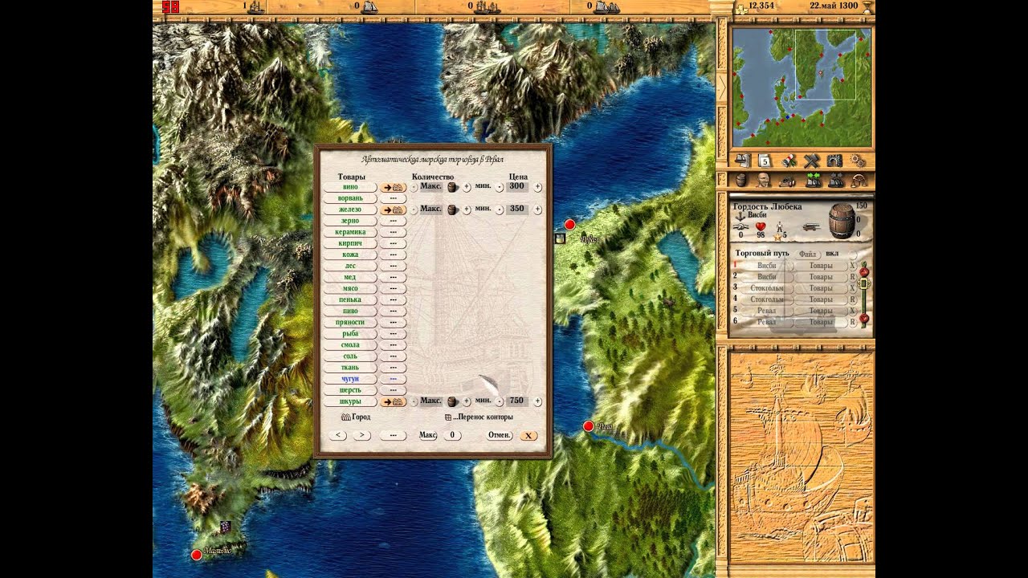Click the 0 value field at the dialog bottom
The width and height of the screenshot is (1028, 578).
point(452,435)
